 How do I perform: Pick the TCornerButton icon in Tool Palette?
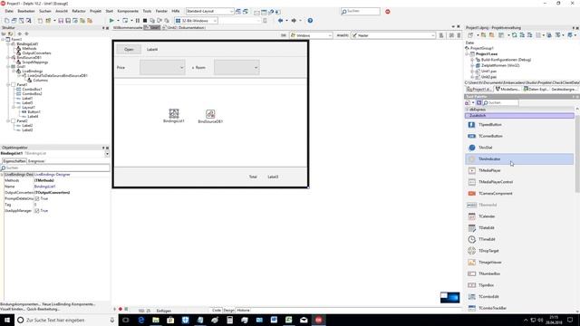point(471,137)
